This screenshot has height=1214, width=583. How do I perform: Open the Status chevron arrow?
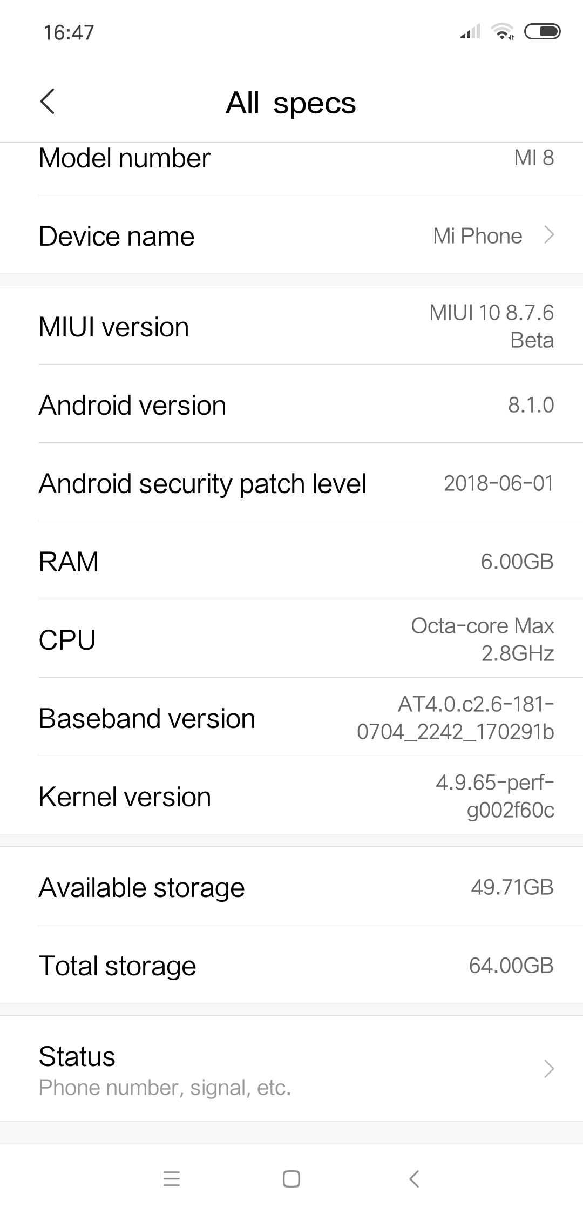549,1068
